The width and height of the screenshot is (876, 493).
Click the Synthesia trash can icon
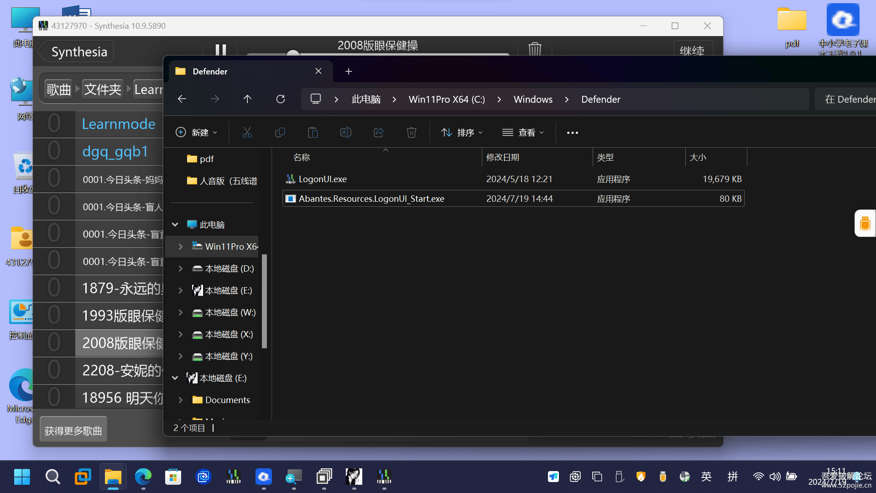pos(535,49)
